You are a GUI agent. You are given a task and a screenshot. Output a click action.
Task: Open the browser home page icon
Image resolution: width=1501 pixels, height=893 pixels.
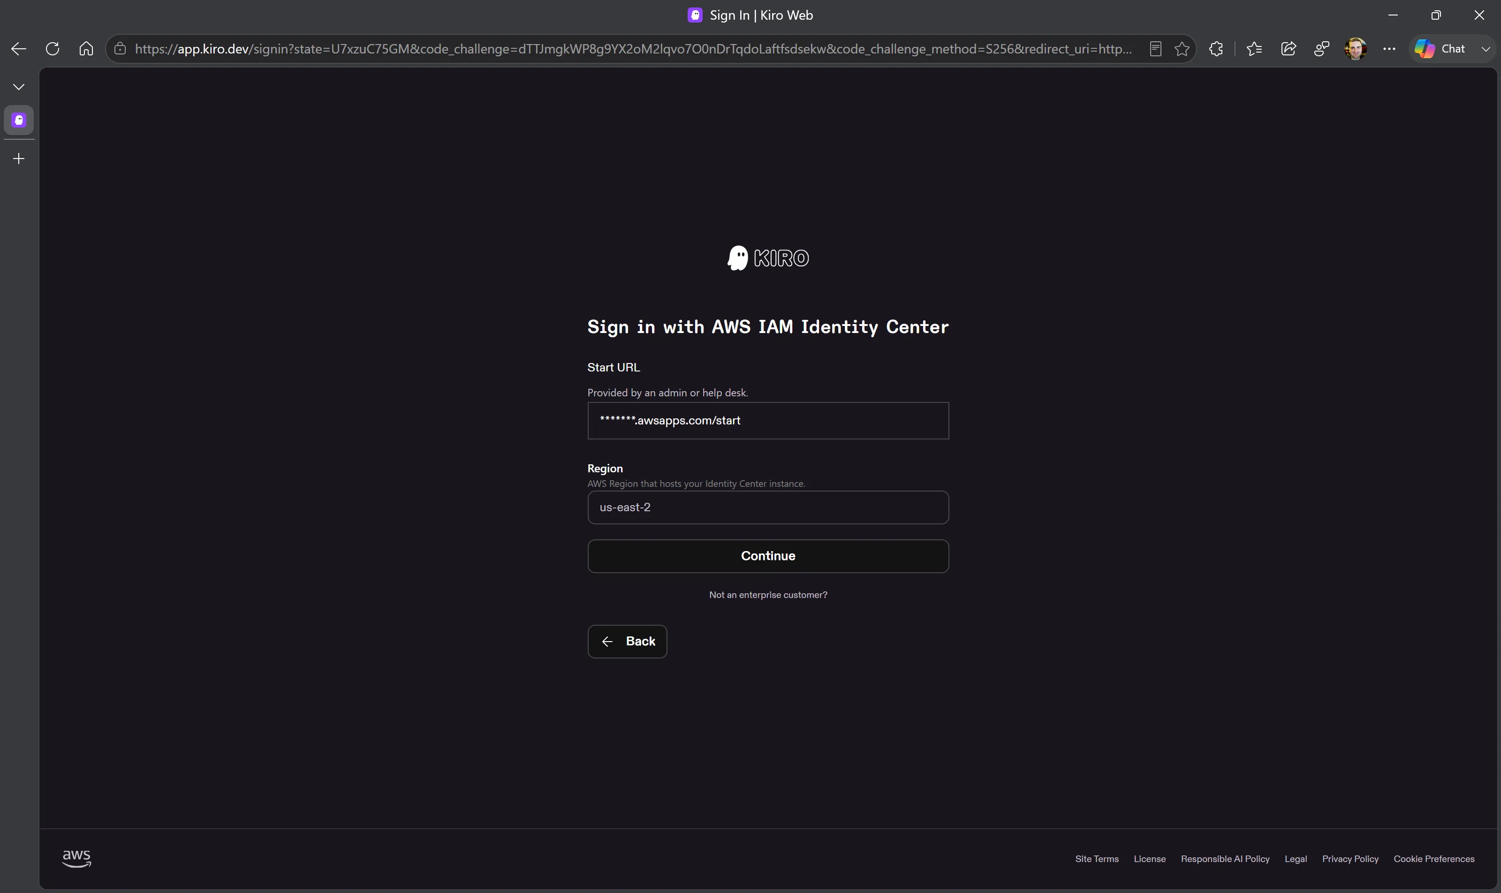(86, 49)
